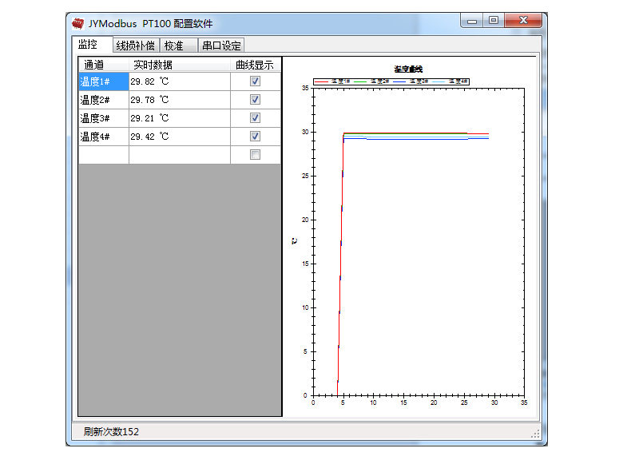Click the red 温度1# legend entry
The height and width of the screenshot is (460, 631).
tap(332, 81)
